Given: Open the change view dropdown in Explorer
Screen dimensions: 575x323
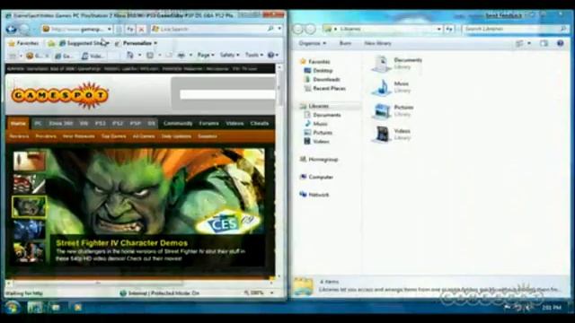Looking at the screenshot, I should tap(529, 43).
